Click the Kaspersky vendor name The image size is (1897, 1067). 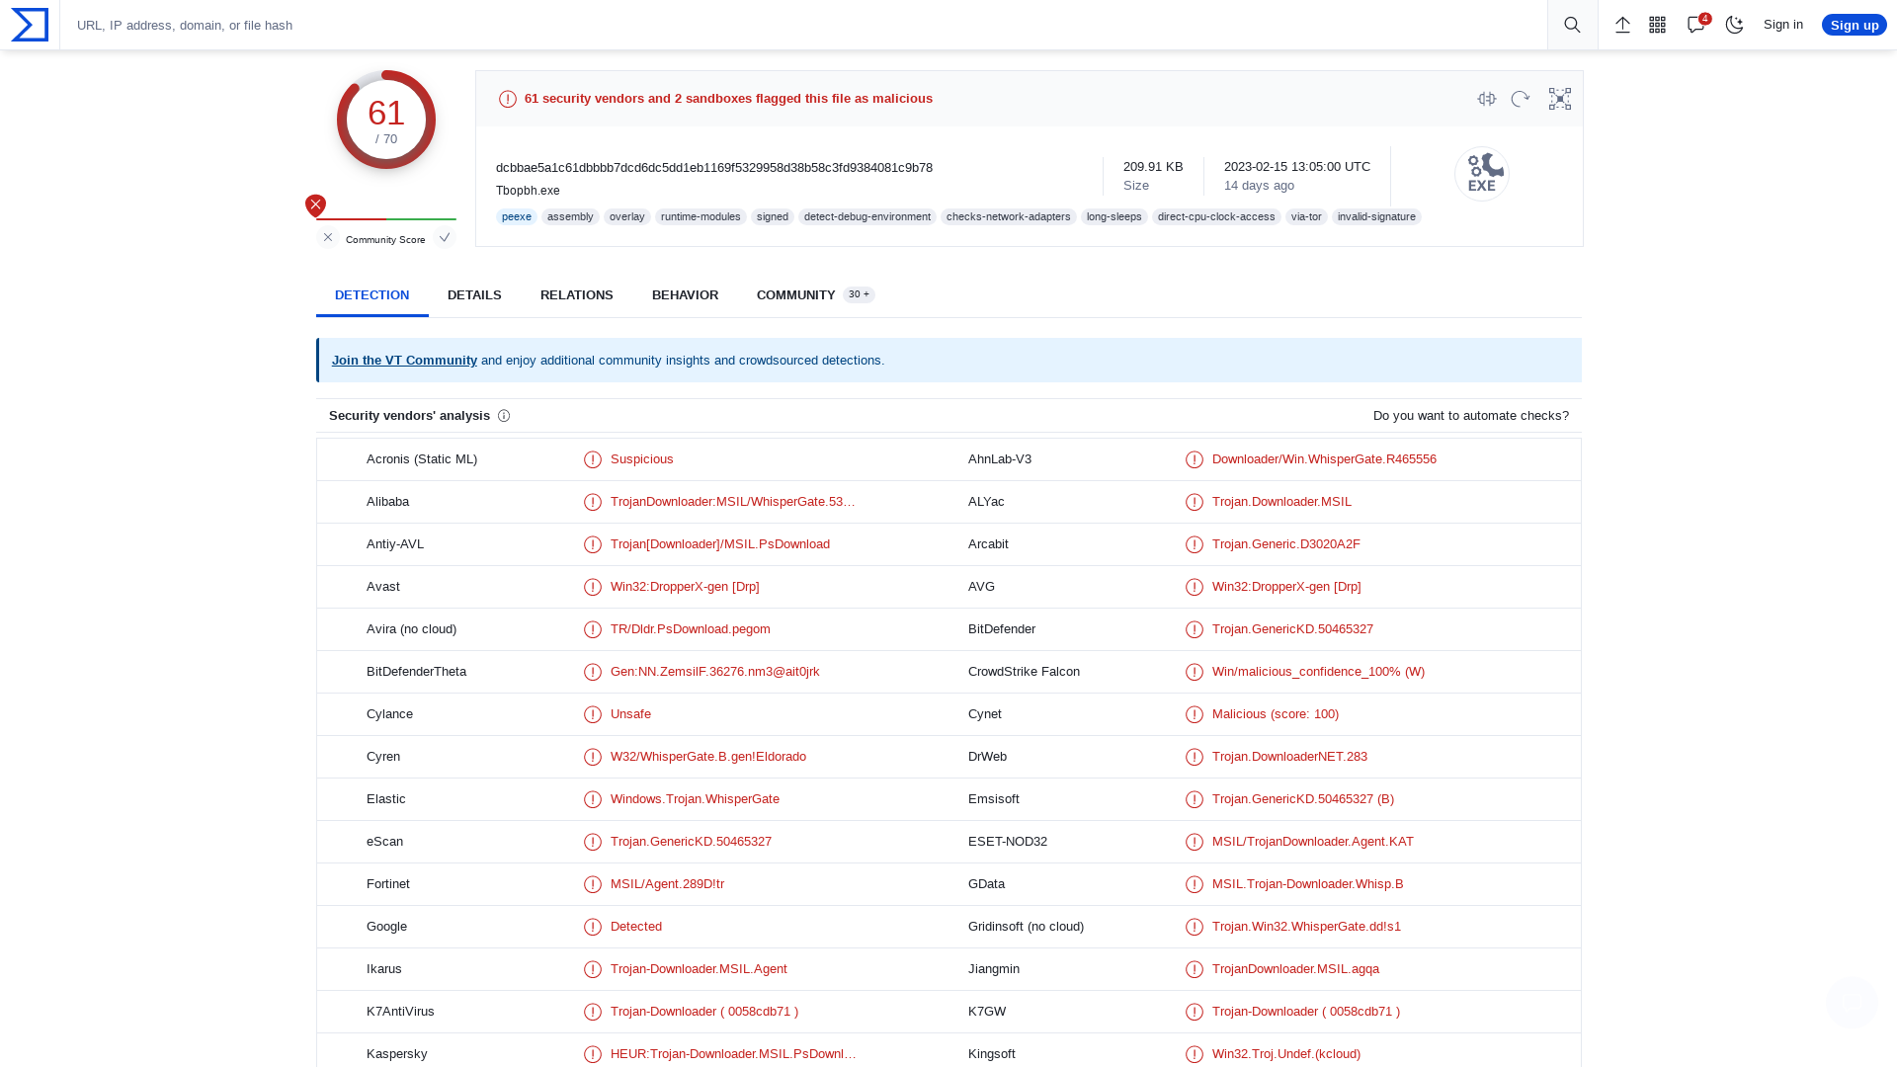[397, 1054]
